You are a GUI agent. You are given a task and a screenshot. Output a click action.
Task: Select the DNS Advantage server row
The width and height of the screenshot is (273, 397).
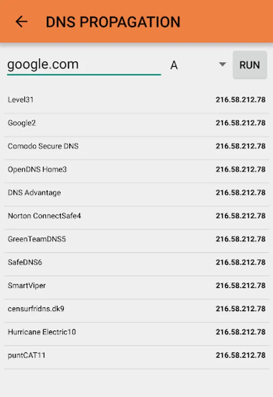88,193
